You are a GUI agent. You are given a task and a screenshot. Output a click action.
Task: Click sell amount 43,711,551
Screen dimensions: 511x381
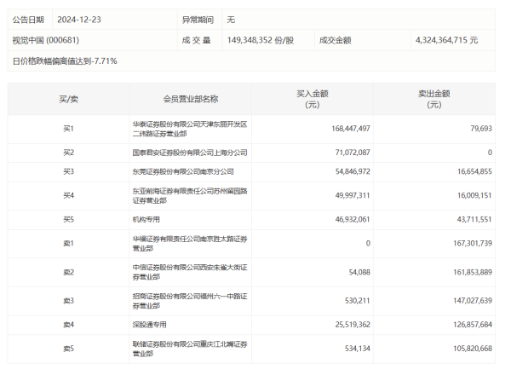tap(474, 219)
